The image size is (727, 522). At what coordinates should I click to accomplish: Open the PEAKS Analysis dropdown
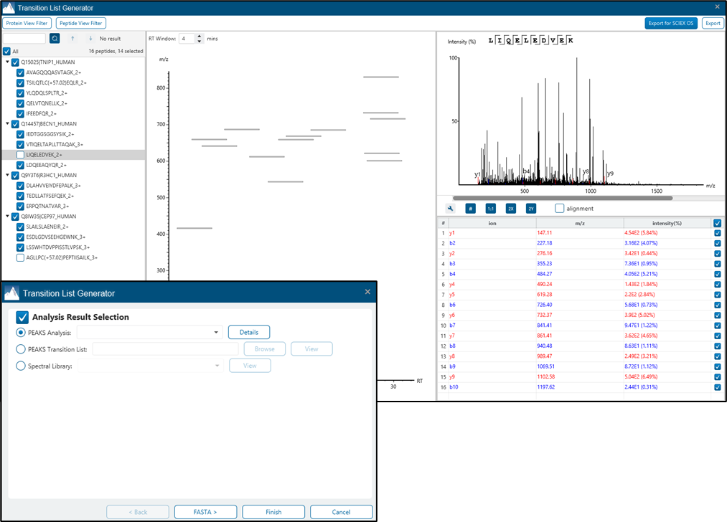coord(216,333)
